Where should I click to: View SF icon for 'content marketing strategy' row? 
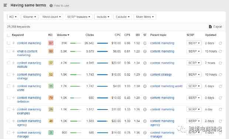(145, 75)
